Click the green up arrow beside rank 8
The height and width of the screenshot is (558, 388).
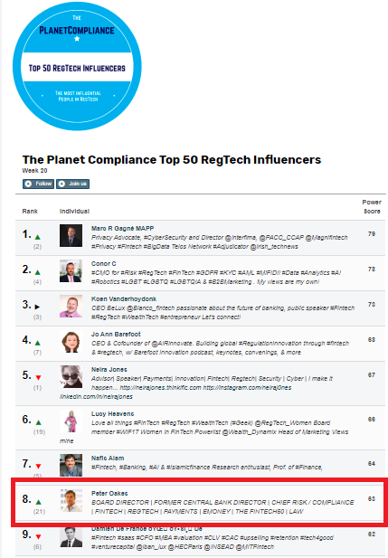pos(38,502)
